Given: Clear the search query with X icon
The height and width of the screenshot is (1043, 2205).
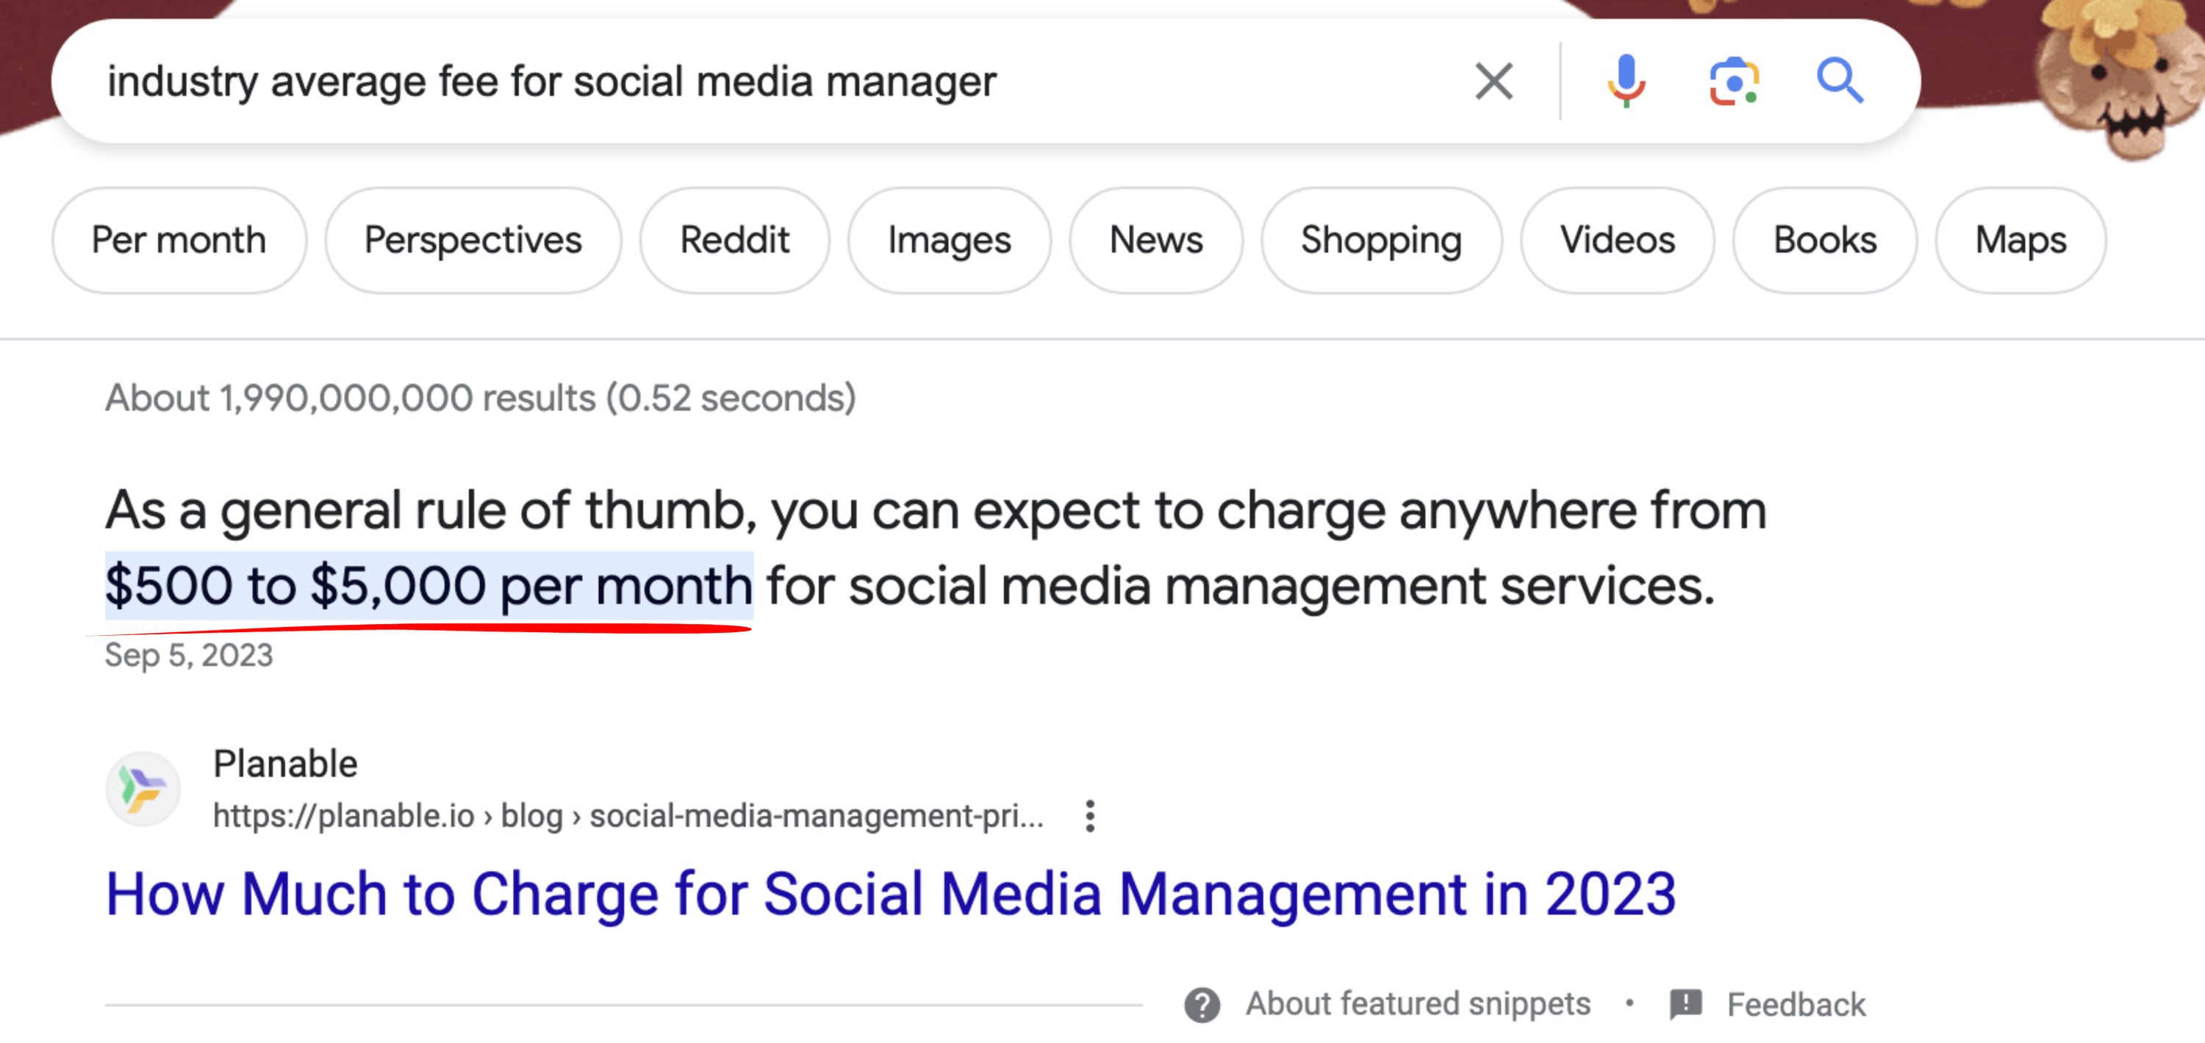Looking at the screenshot, I should pyautogui.click(x=1494, y=82).
